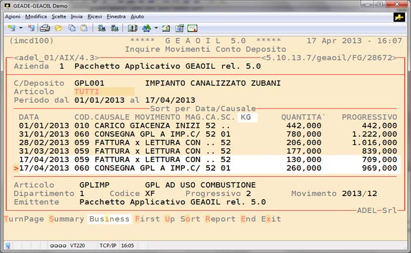The image size is (411, 253).
Task: Open the Finestra menu
Action: click(x=116, y=16)
